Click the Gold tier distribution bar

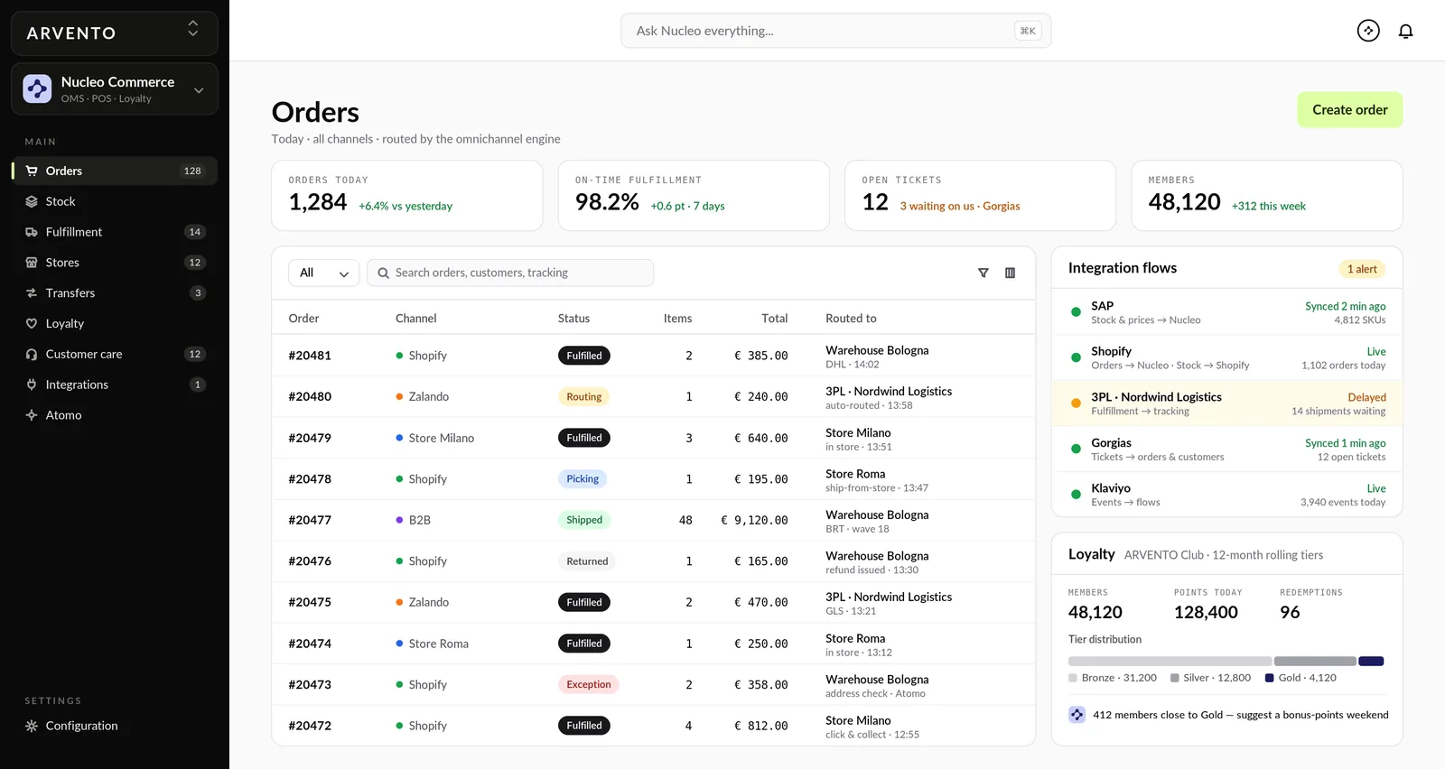tap(1371, 662)
